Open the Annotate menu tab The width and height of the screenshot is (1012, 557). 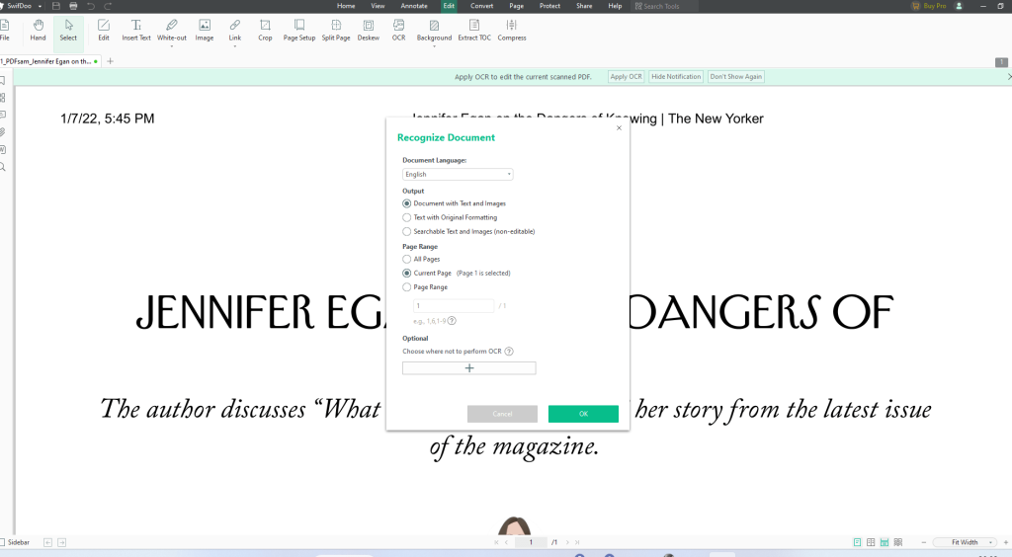pyautogui.click(x=414, y=6)
